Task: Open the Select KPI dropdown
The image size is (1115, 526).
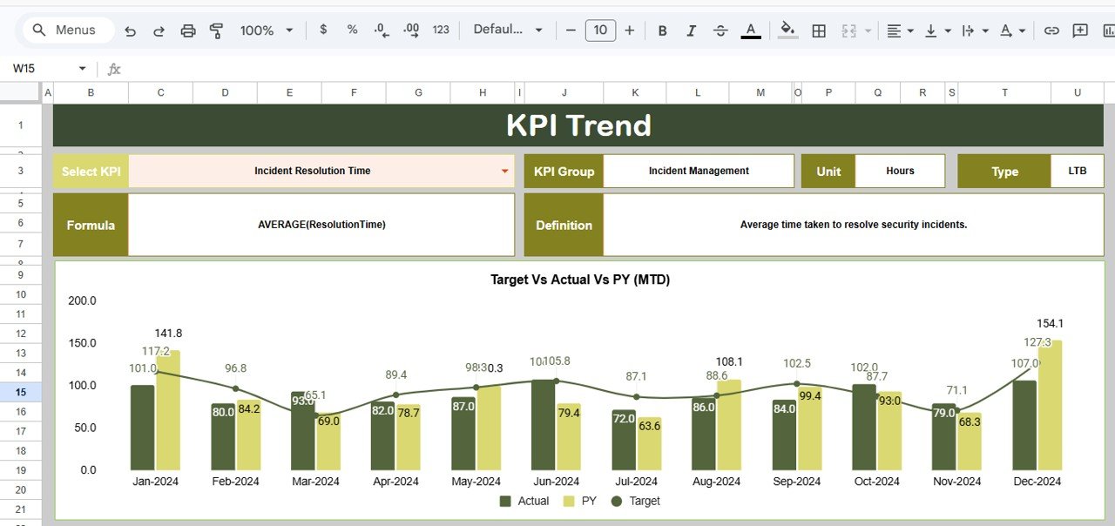Action: (x=505, y=171)
